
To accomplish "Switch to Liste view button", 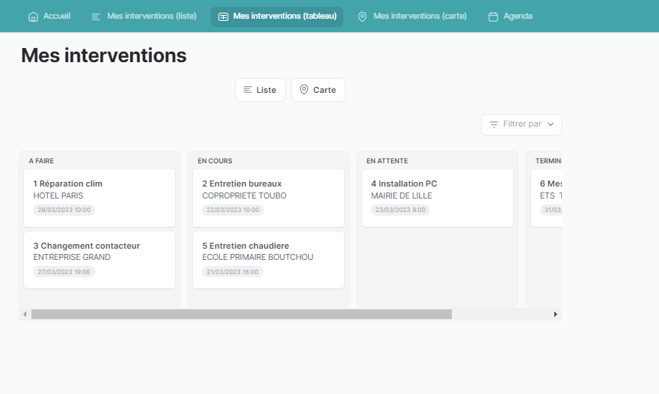I will coord(260,90).
